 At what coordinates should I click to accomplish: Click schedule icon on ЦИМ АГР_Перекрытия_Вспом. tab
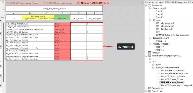click(x=8, y=3)
